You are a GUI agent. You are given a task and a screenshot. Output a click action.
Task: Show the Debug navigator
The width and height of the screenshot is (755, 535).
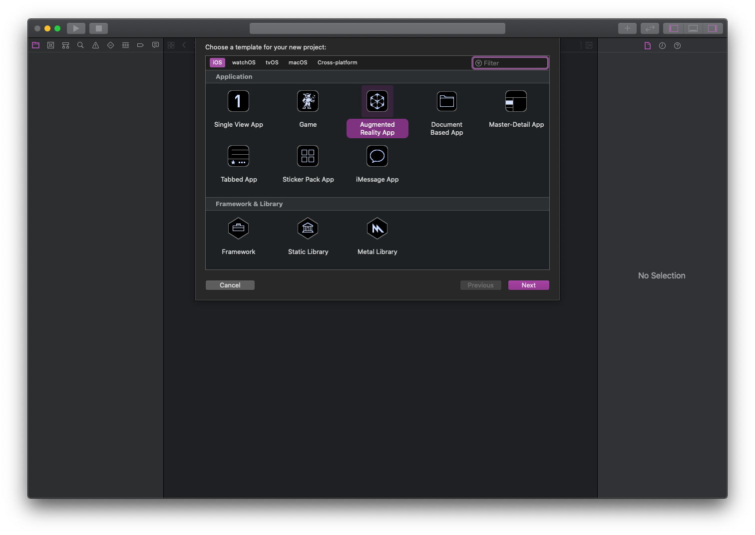(x=125, y=45)
